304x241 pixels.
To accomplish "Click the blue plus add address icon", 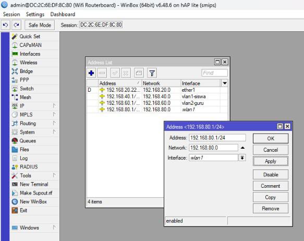I will tap(91, 73).
